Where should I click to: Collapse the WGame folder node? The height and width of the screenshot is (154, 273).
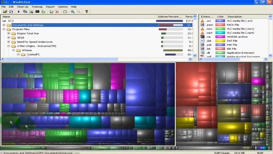(13, 50)
